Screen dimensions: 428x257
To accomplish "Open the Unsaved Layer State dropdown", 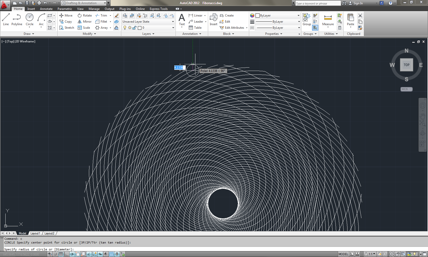I will (x=148, y=22).
